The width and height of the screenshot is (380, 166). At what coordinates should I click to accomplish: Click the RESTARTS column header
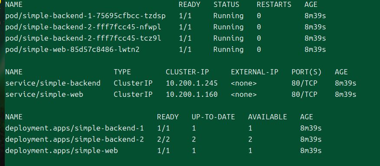[274, 5]
